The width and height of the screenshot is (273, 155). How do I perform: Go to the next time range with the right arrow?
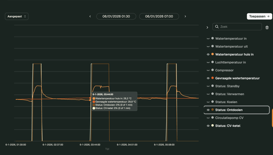pyautogui.click(x=185, y=16)
